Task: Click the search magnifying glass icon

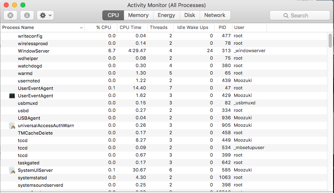Action: (x=287, y=15)
